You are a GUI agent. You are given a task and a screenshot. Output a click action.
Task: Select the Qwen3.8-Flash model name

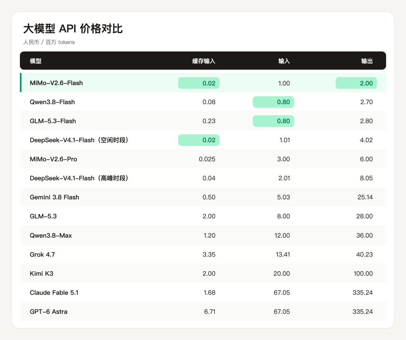(52, 102)
